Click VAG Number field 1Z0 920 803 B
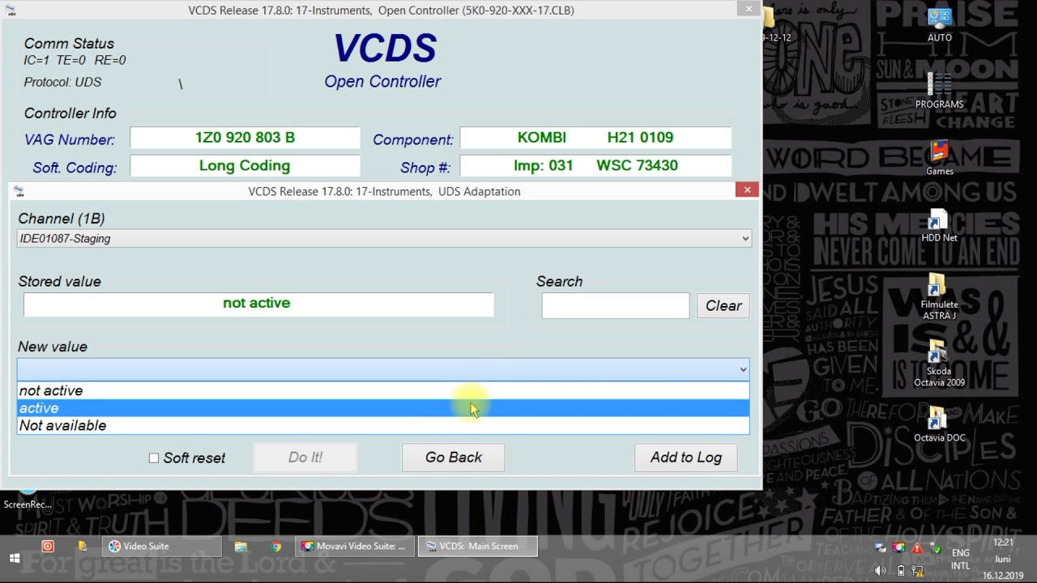Screen dimensions: 1037x583 click(245, 138)
